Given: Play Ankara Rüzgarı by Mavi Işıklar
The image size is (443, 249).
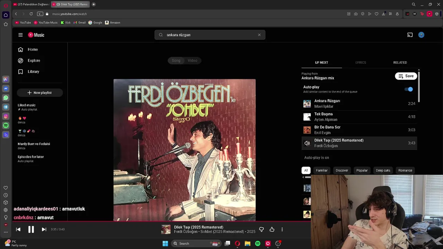Looking at the screenshot, I should pyautogui.click(x=359, y=104).
